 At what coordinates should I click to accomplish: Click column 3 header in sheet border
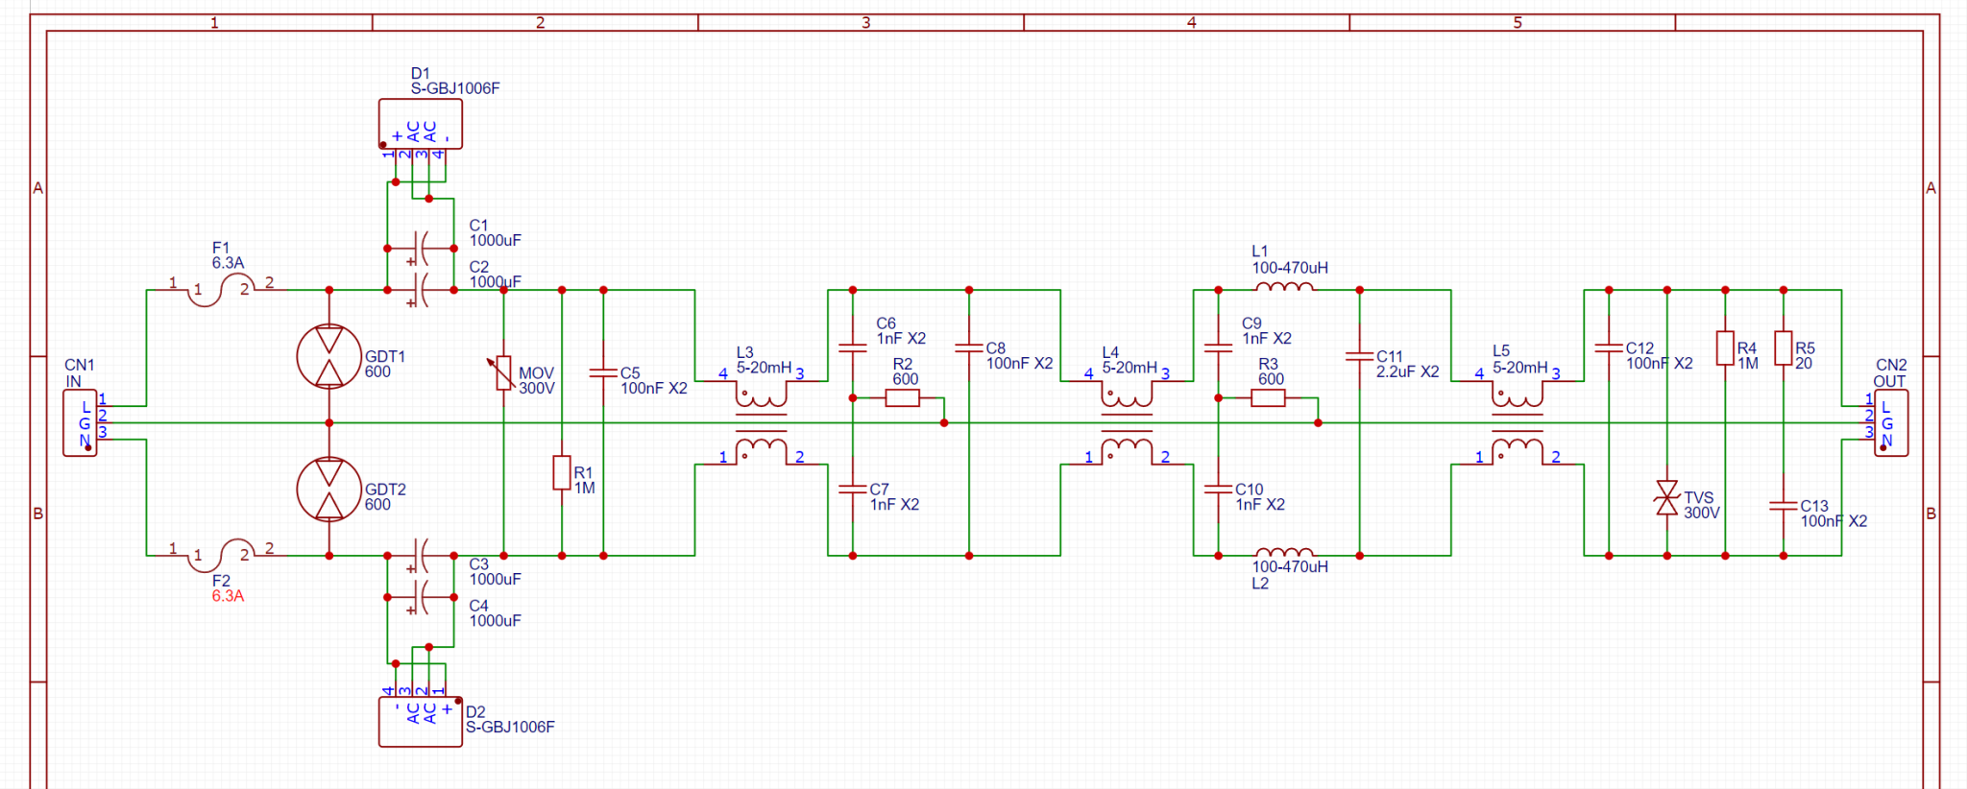pos(865,22)
